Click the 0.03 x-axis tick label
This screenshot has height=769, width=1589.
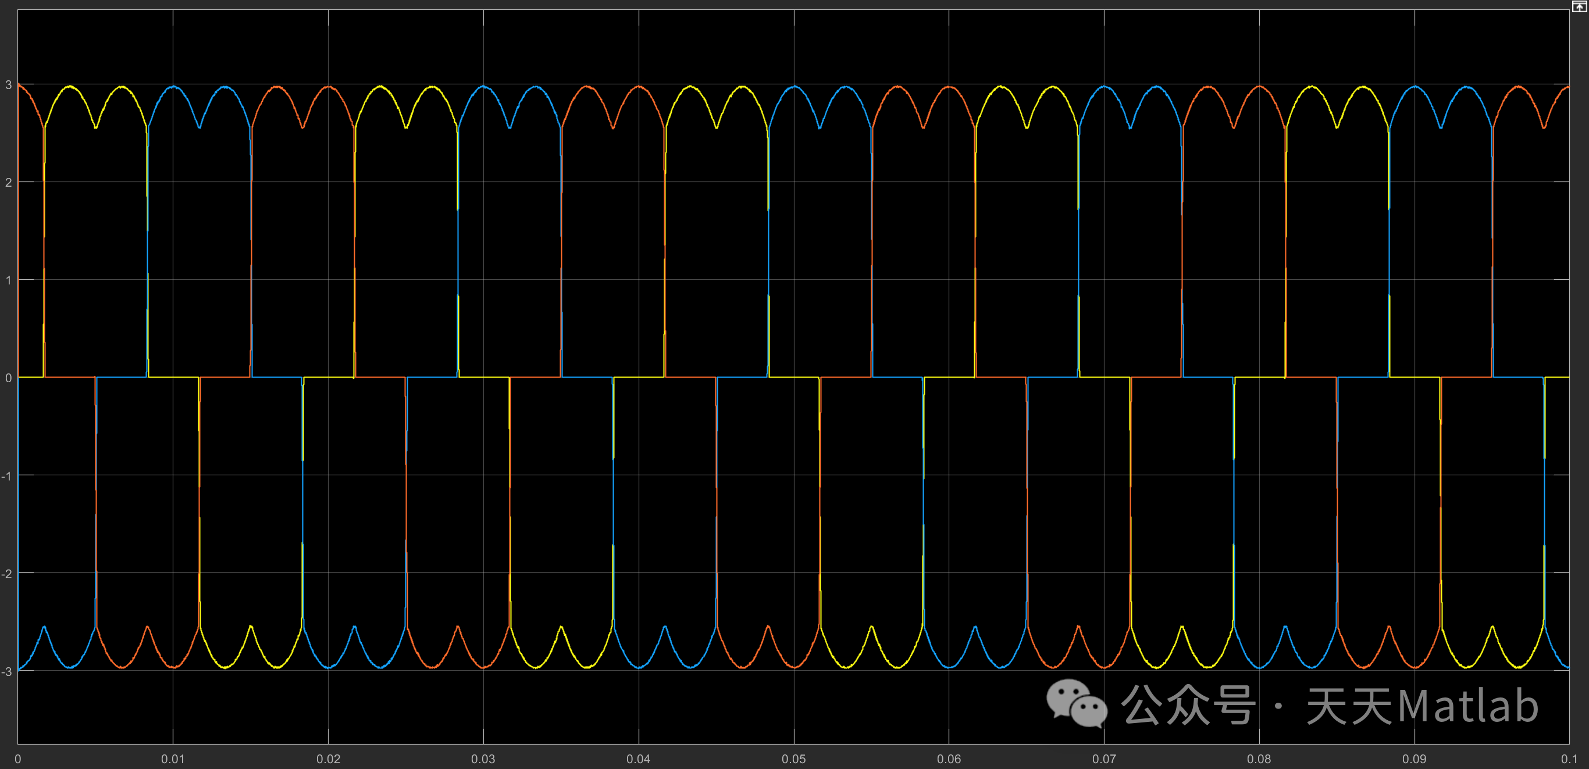483,759
